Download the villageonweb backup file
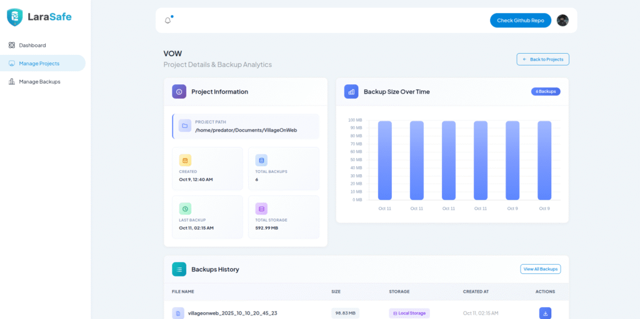 545,313
